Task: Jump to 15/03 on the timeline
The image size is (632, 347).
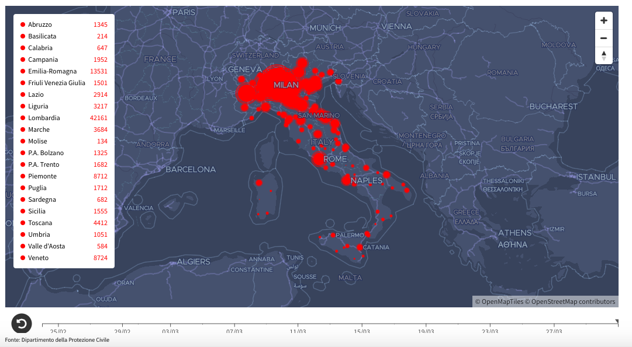Action: point(362,331)
